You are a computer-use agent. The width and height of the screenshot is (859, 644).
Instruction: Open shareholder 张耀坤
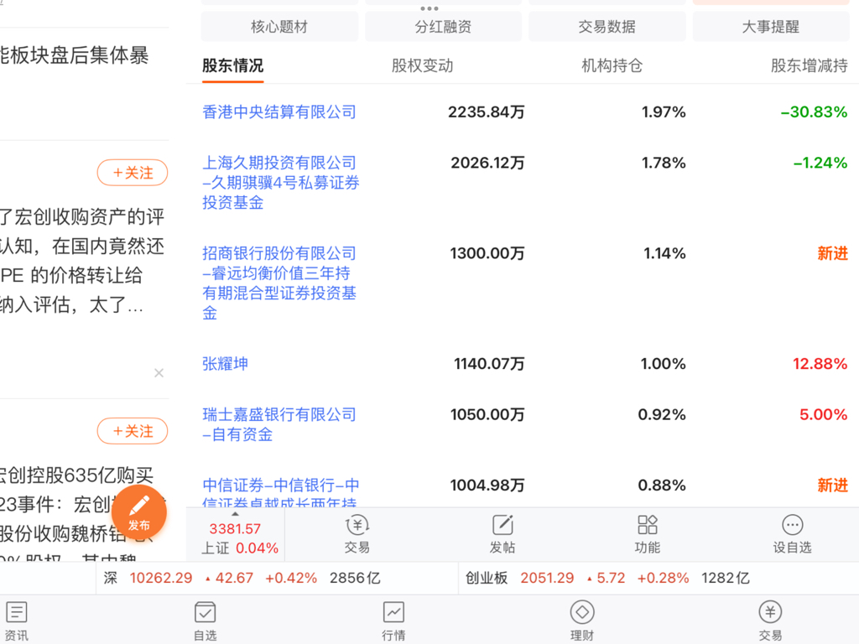pyautogui.click(x=225, y=364)
